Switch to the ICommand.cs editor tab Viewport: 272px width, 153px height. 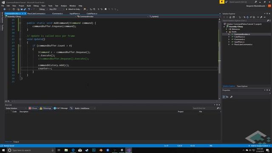point(57,13)
